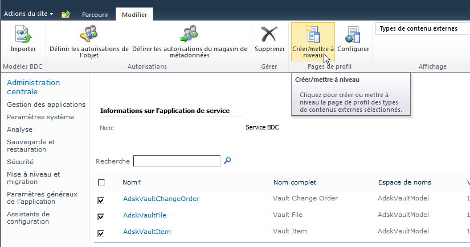Click the navigate-up folder icon

click(66, 14)
